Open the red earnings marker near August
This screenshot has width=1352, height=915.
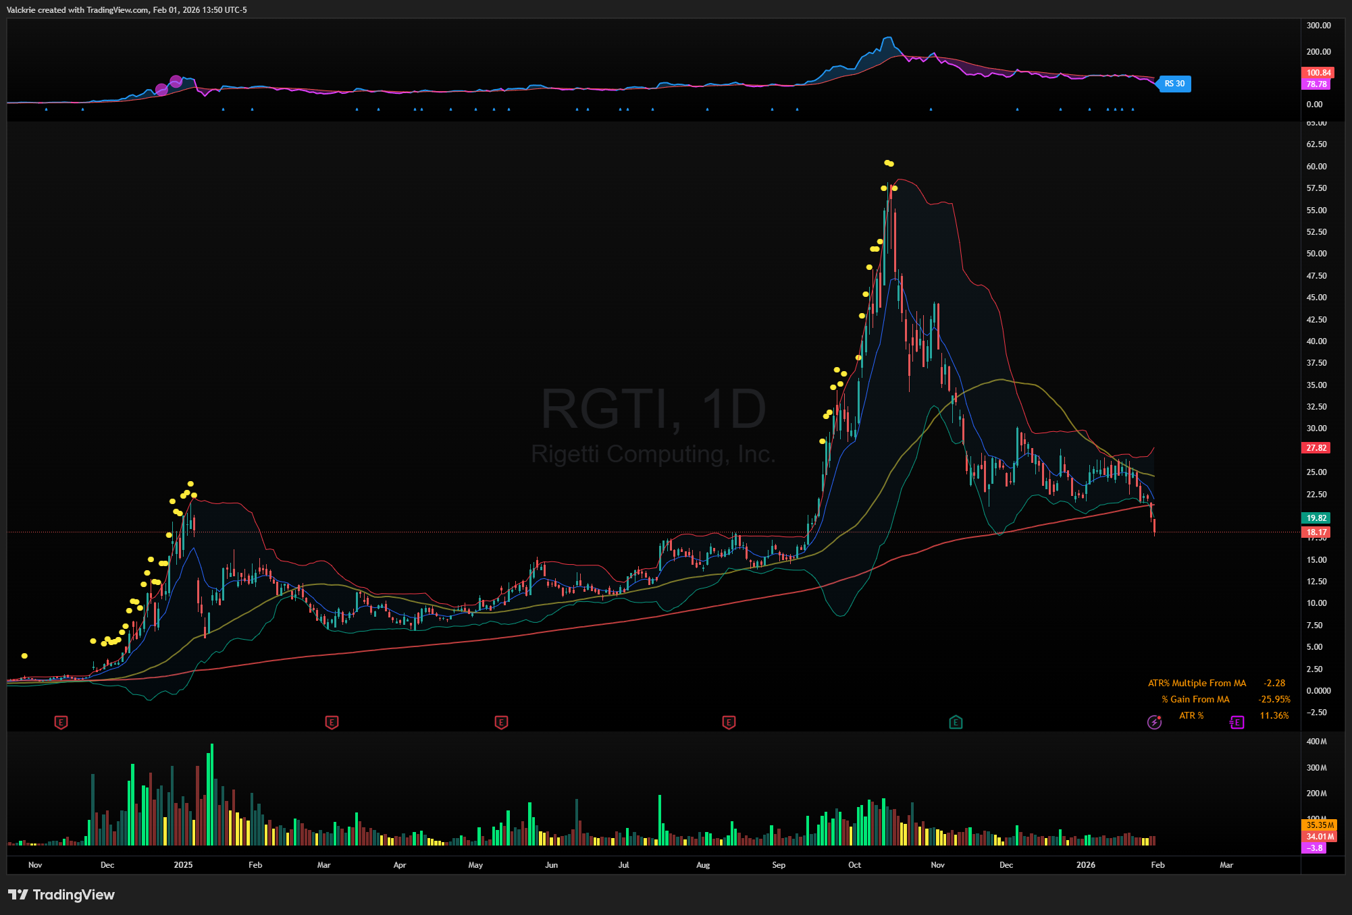729,723
